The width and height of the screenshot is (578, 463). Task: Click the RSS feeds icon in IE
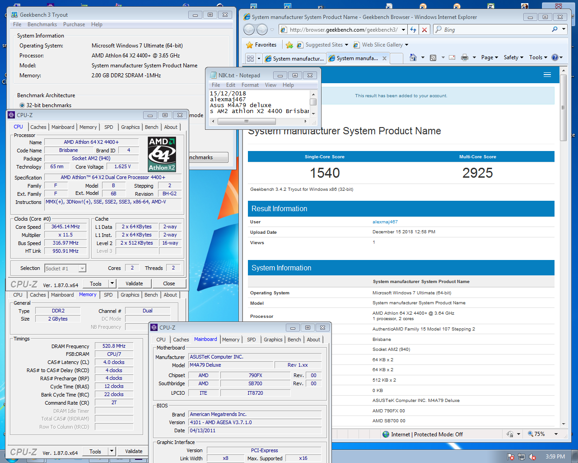pyautogui.click(x=433, y=57)
